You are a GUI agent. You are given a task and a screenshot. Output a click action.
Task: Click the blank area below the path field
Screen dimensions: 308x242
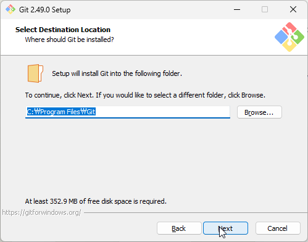153,156
